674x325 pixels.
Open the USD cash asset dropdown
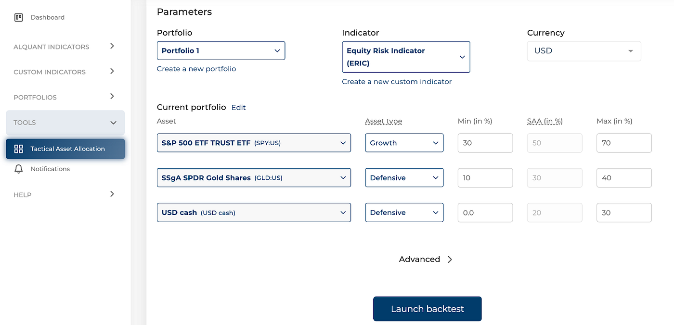point(254,212)
